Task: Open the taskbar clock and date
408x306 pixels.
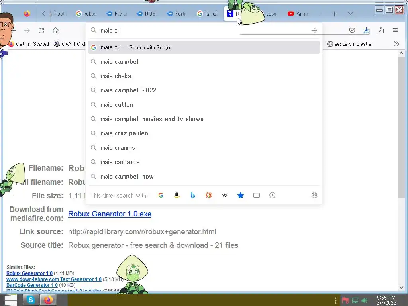Action: coord(386,300)
